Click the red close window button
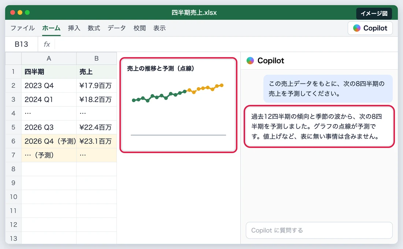The height and width of the screenshot is (249, 403). [12, 12]
